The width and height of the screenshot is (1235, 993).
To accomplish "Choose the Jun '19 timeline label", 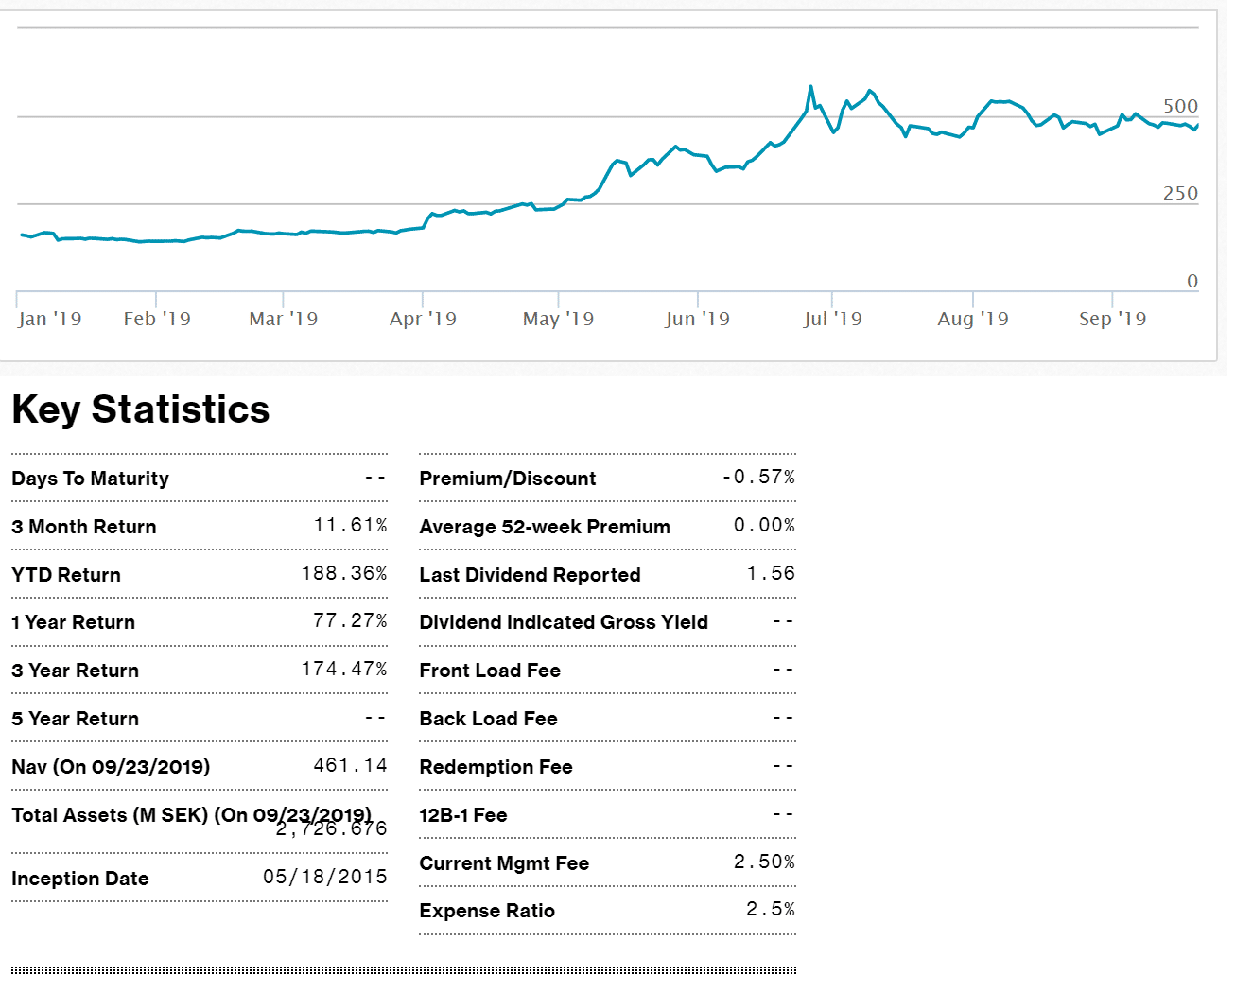I will pos(697,319).
